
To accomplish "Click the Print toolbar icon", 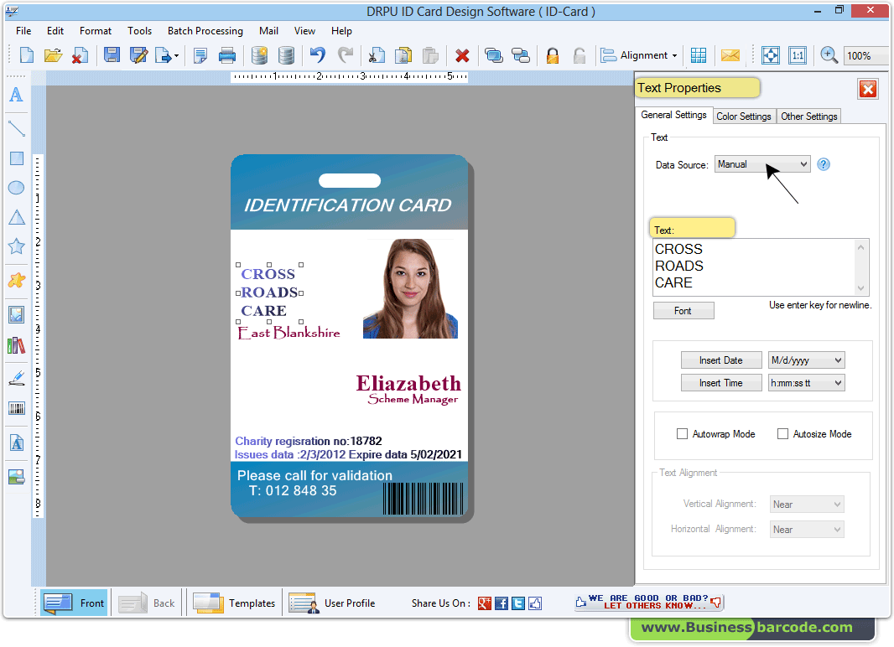I will click(x=226, y=55).
